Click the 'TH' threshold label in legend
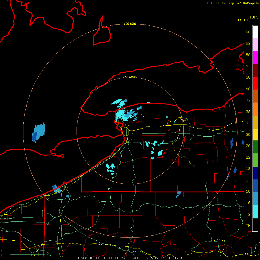The image size is (260, 260). click(248, 225)
